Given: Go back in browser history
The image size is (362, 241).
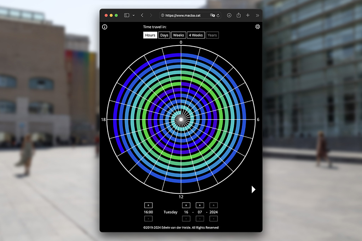Looking at the screenshot, I should click(x=142, y=15).
